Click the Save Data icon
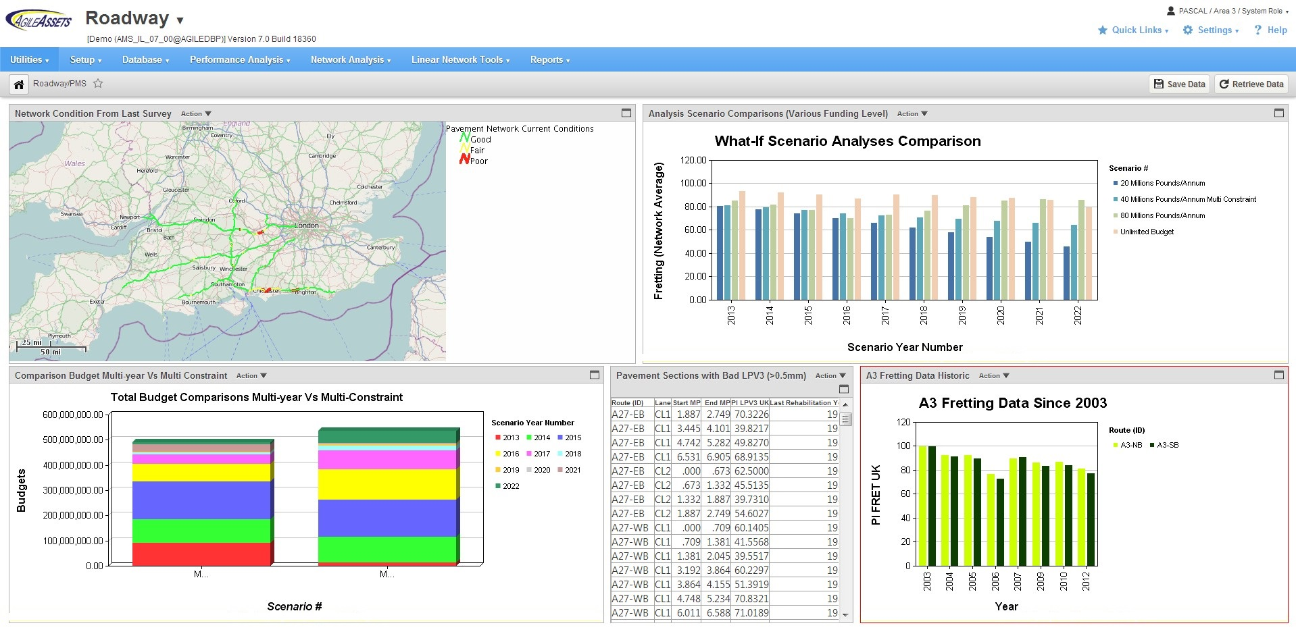Viewport: 1296px width, 636px height. point(1178,84)
